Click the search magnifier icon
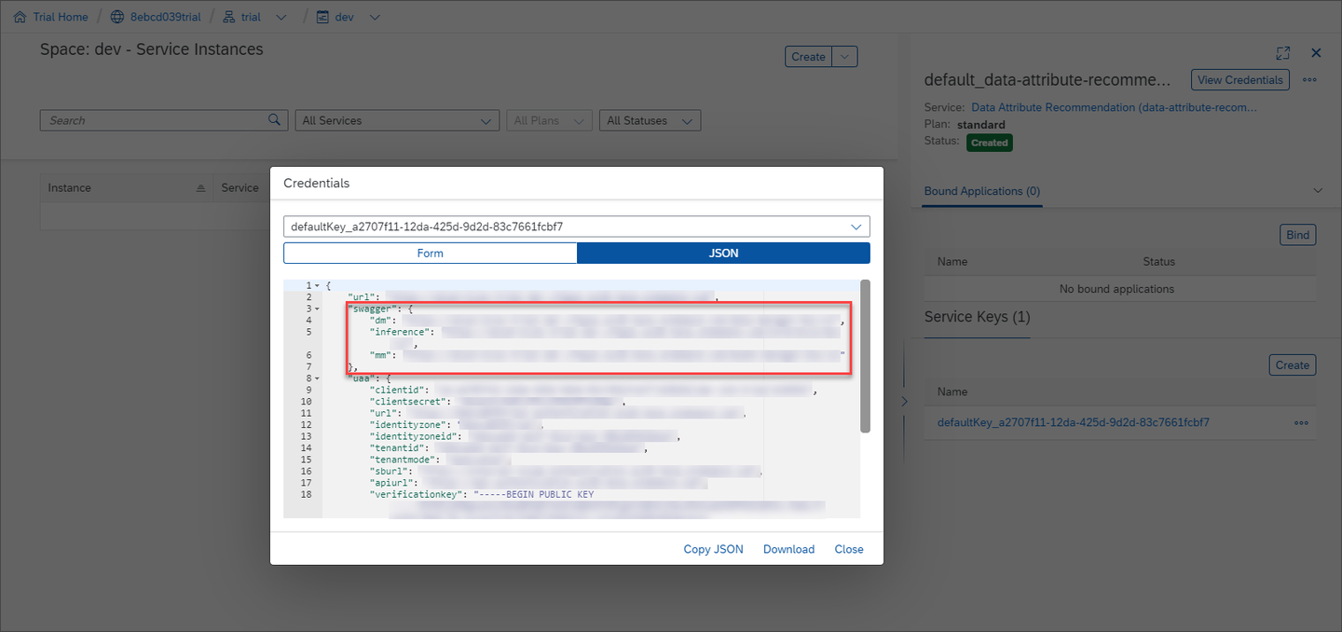This screenshot has height=632, width=1342. (x=274, y=119)
